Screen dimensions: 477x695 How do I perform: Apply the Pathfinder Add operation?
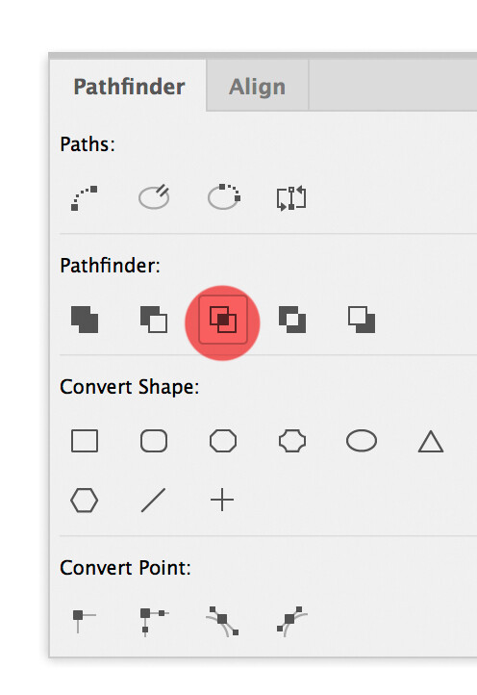[x=85, y=320]
